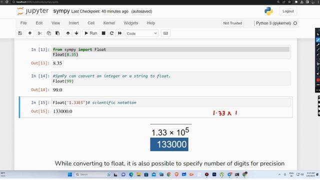Screen dimensions: 320x180
Task: Rename notebook by clicking sympy title
Action: click(x=61, y=11)
